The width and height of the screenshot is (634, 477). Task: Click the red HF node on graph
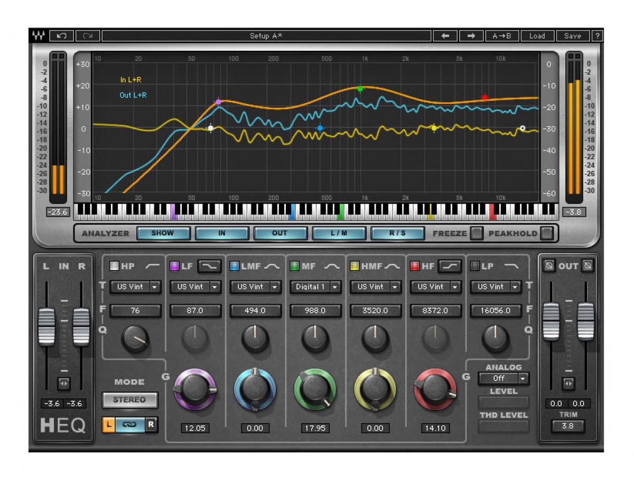click(484, 98)
